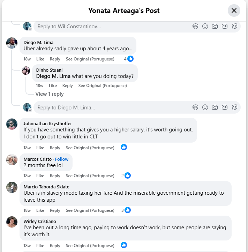This screenshot has height=252, width=248.
Task: Click avatar sticker icon in Wil Constantinov reply box
Action: click(x=195, y=26)
